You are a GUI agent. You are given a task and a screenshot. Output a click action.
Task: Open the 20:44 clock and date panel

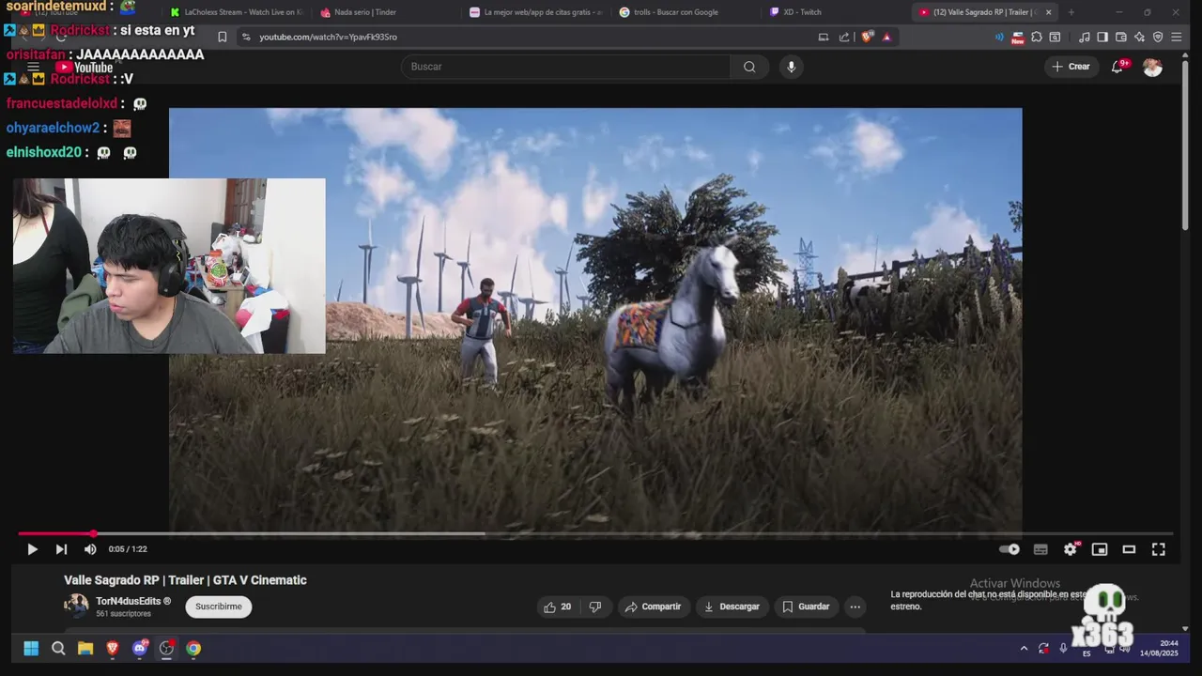1161,648
